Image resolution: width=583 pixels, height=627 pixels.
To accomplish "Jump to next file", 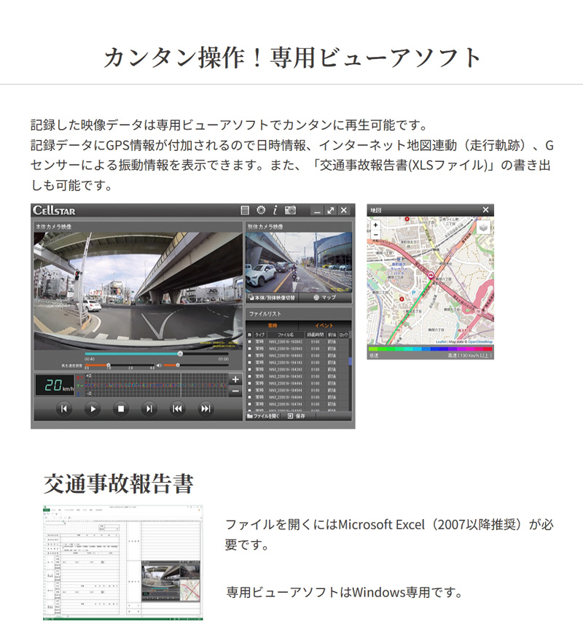I will click(x=206, y=409).
